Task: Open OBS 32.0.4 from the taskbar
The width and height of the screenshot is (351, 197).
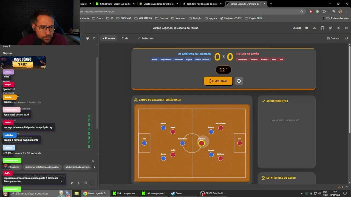Action: pos(213,193)
